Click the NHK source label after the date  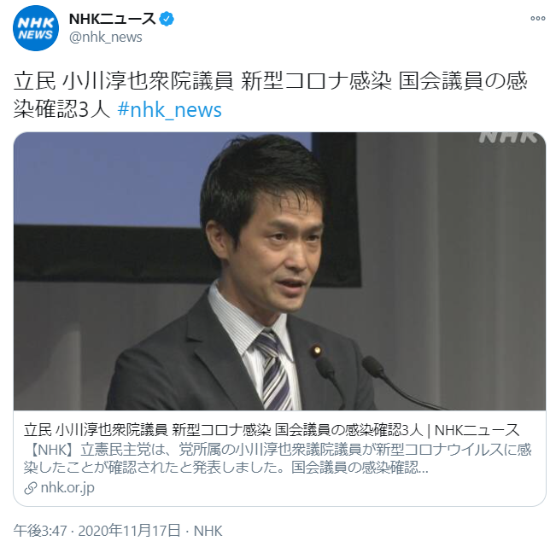[208, 531]
